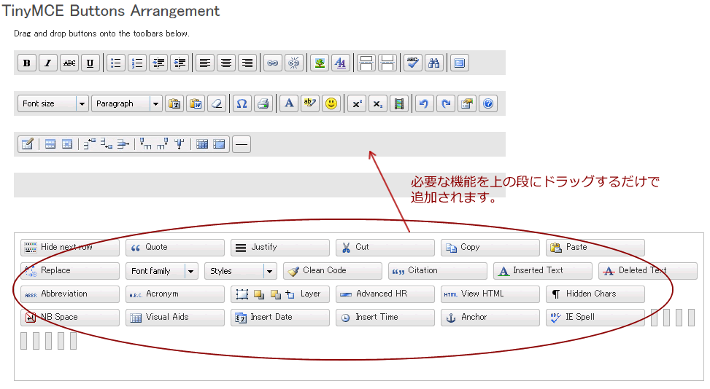Select the Citation button
Screen dimensions: 710x389
click(x=437, y=271)
